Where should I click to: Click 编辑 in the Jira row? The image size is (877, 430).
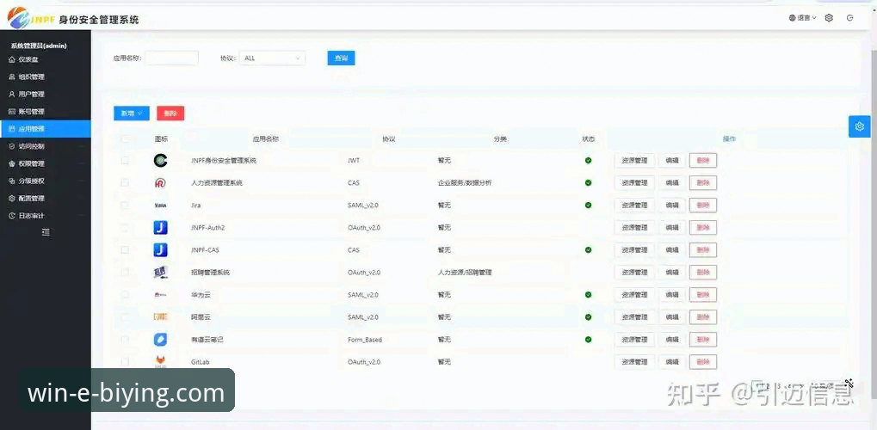point(671,206)
